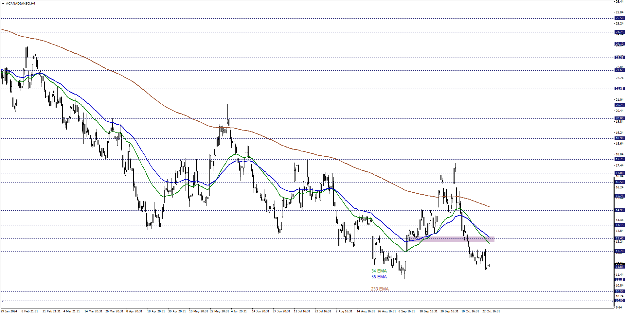Click the 30 Apr 20:31 date label

click(x=177, y=311)
